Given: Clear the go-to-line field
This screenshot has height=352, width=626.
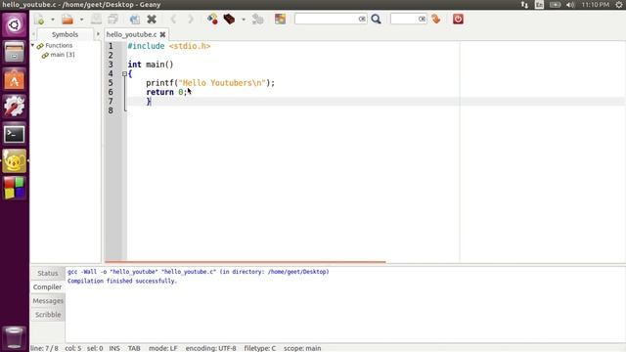Looking at the screenshot, I should tap(422, 19).
